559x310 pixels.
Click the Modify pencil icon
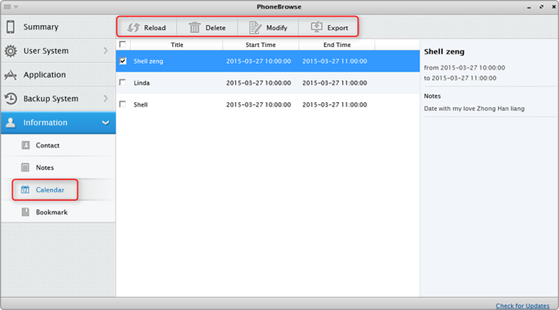click(x=255, y=28)
